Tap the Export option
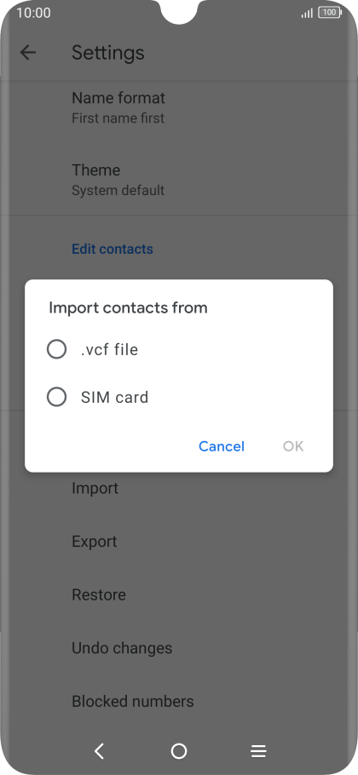 click(x=179, y=542)
